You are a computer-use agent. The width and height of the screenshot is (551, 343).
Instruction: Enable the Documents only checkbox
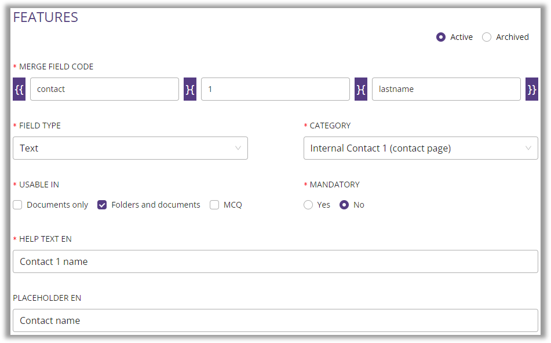pyautogui.click(x=18, y=205)
